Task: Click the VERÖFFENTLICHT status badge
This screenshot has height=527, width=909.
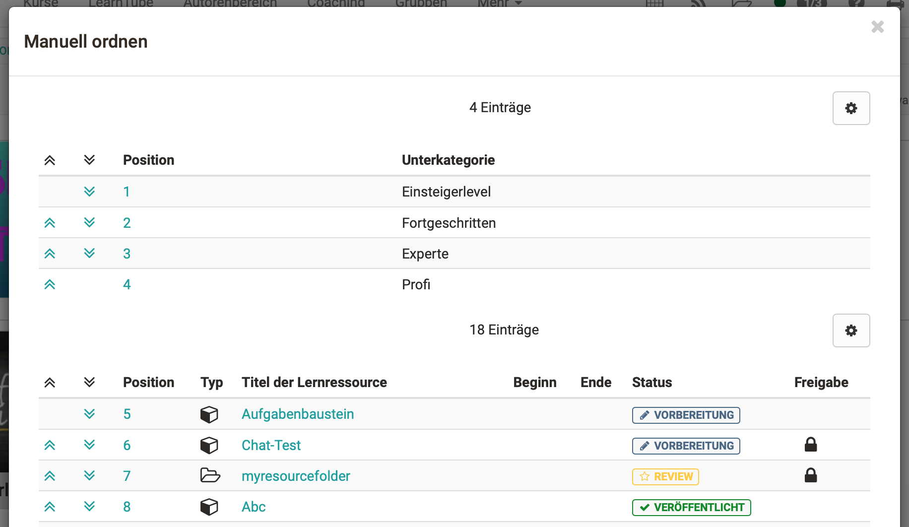Action: 691,507
